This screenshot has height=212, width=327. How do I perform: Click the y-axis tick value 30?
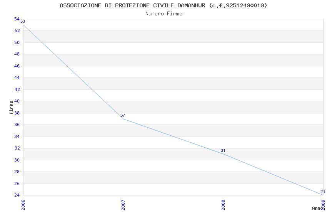point(17,160)
